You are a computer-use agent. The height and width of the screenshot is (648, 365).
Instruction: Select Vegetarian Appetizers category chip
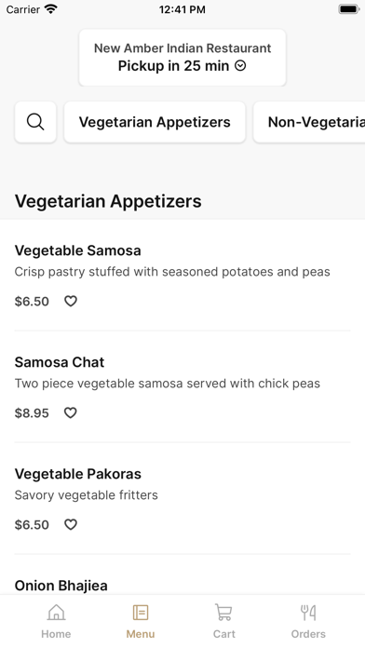[x=155, y=122]
